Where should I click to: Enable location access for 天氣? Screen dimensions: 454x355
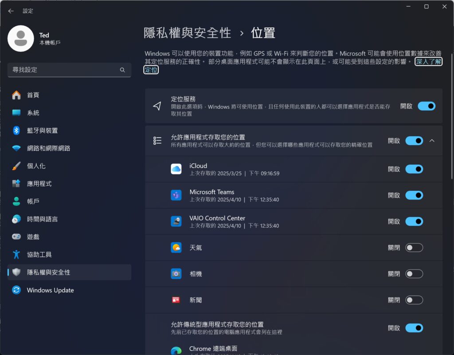pos(414,248)
